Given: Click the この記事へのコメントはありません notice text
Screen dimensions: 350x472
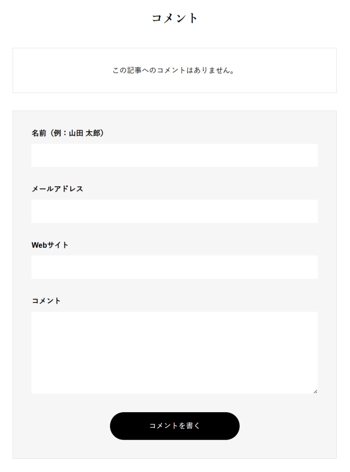Looking at the screenshot, I should [x=175, y=71].
